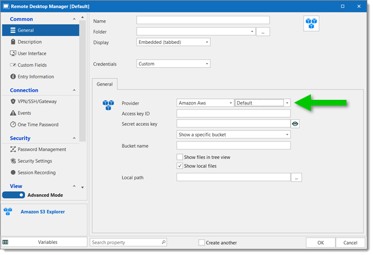Click the Search property box
This screenshot has height=255, width=373.
(x=128, y=243)
